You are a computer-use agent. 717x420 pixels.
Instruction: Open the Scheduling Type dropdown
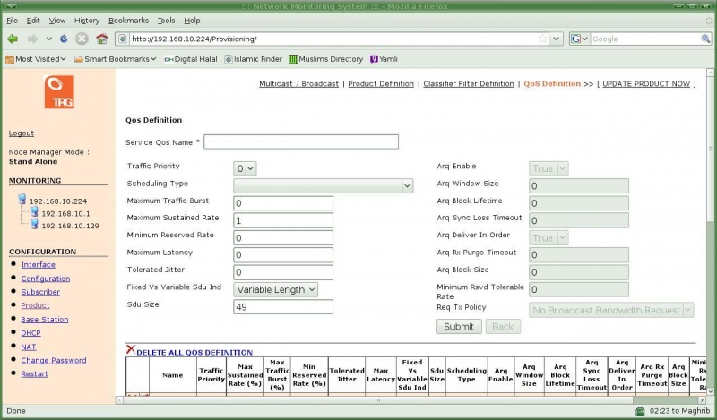point(324,185)
